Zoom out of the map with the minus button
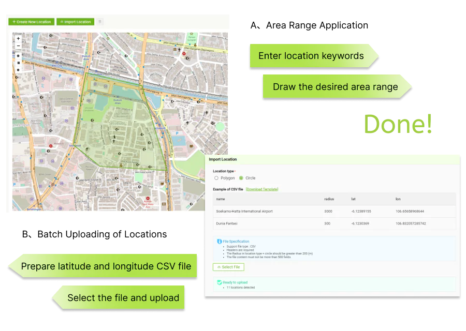This screenshot has height=331, width=466. 19,46
